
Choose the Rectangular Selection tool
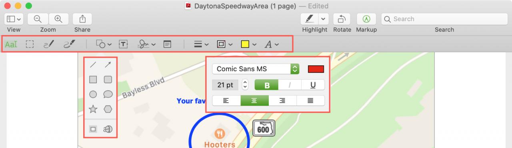coord(30,44)
